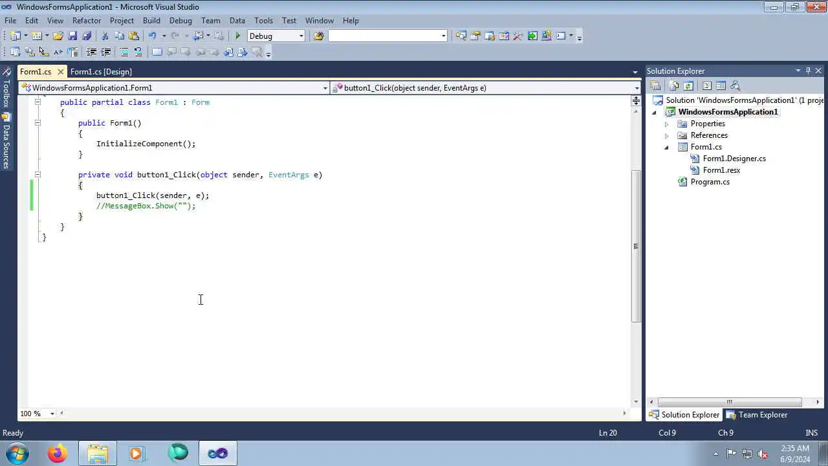Image resolution: width=828 pixels, height=466 pixels.
Task: Open the Undo history dropdown arrow
Action: tap(164, 36)
